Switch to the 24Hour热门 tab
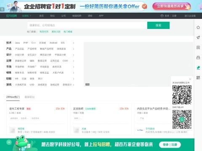Image resolution: width=202 pixels, height=151 pixels. coord(13,97)
